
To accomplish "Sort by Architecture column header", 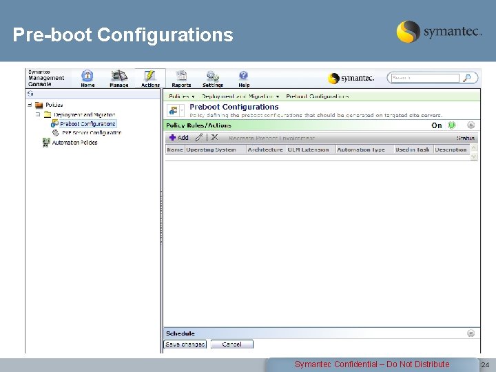I will pos(265,149).
